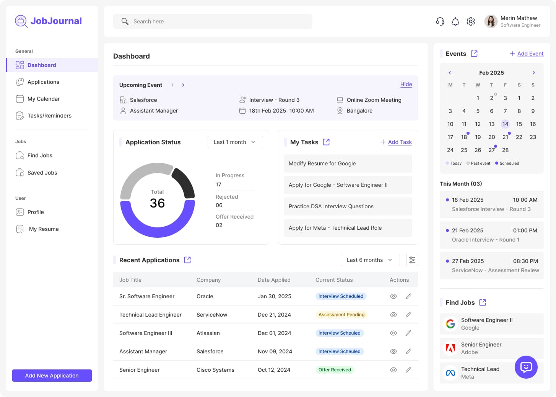
Task: Edit the Atlassian application row
Action: pos(408,333)
